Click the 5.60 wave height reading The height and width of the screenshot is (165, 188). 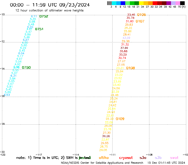click(24, 45)
